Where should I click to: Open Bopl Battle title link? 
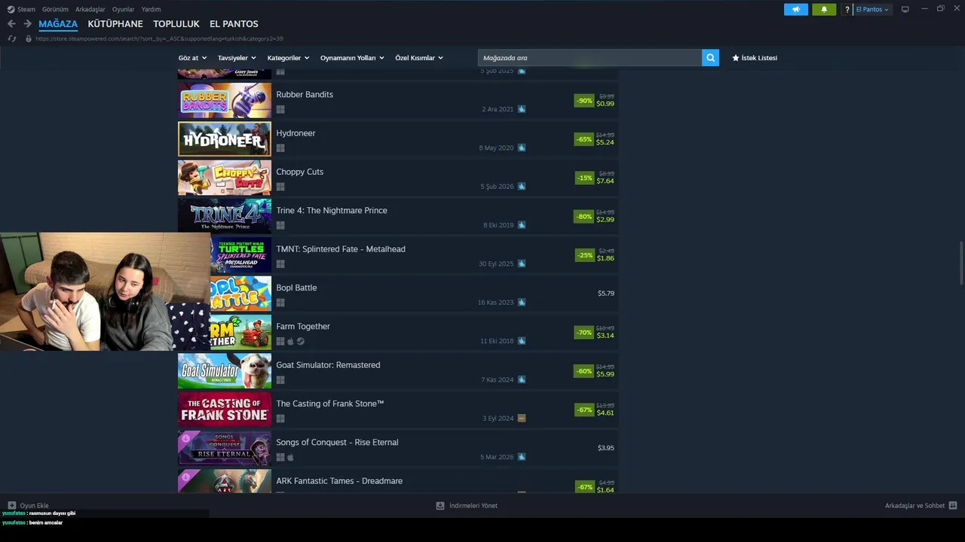[296, 288]
